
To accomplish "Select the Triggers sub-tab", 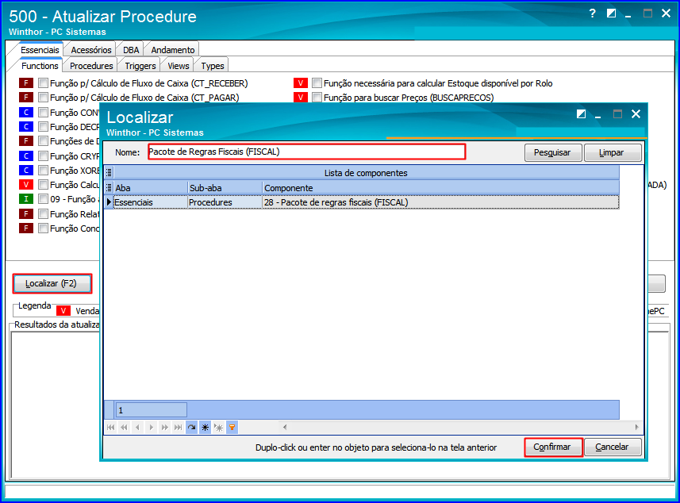I will point(140,66).
